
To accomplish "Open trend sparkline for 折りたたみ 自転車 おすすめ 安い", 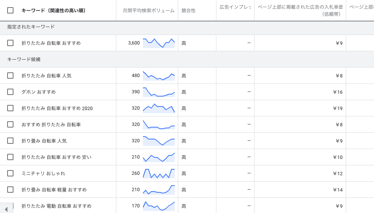I will click(x=159, y=157).
